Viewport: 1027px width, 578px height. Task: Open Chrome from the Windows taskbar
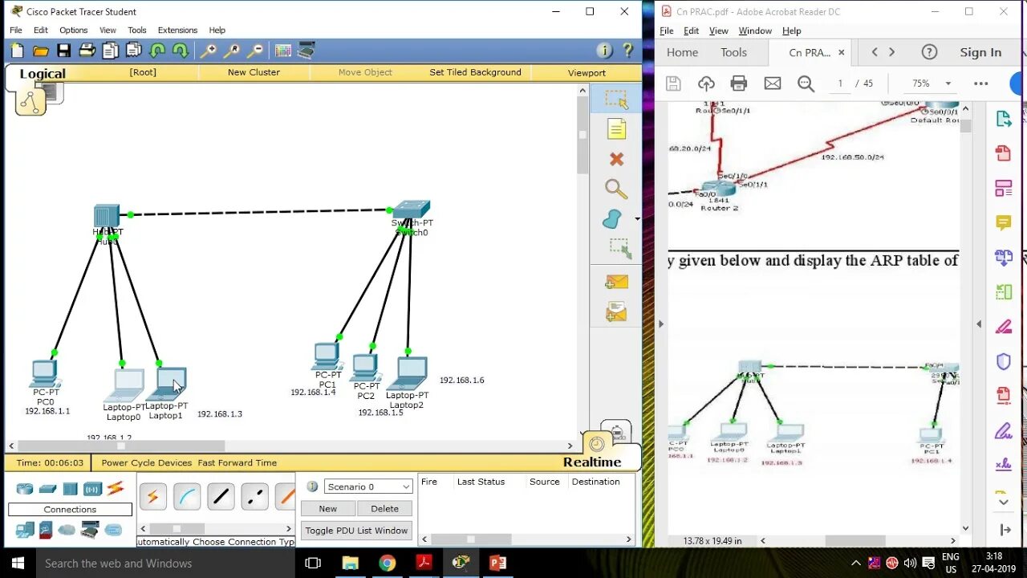[387, 563]
